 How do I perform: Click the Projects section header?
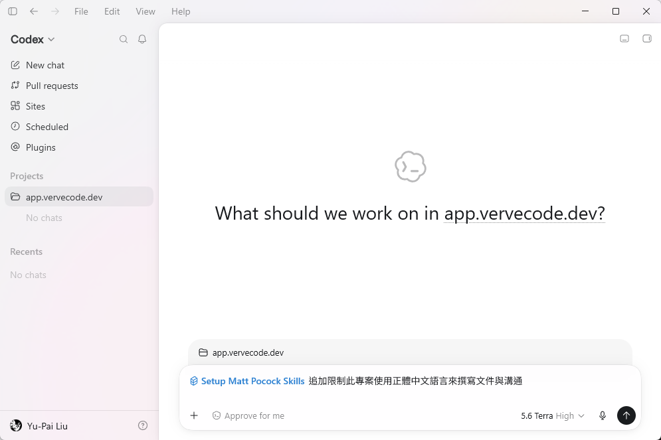click(x=27, y=176)
